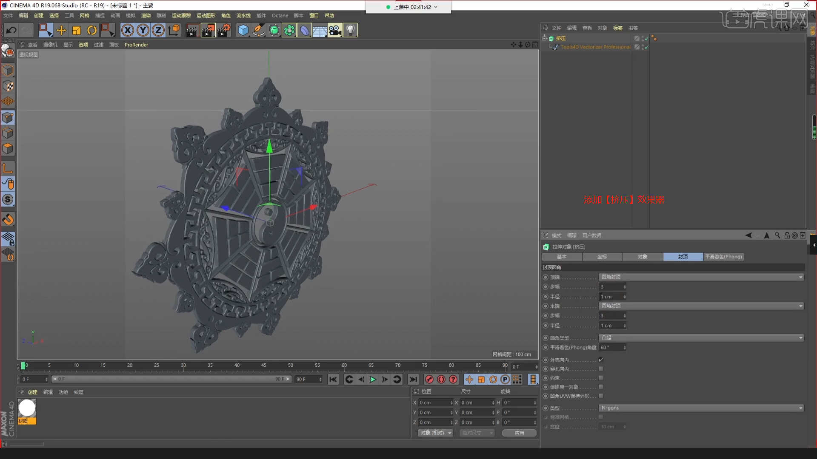
Task: Switch to 坐标 tab
Action: point(602,257)
